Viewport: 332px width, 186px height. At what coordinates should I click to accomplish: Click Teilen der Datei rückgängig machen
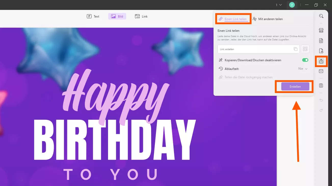pos(246,77)
